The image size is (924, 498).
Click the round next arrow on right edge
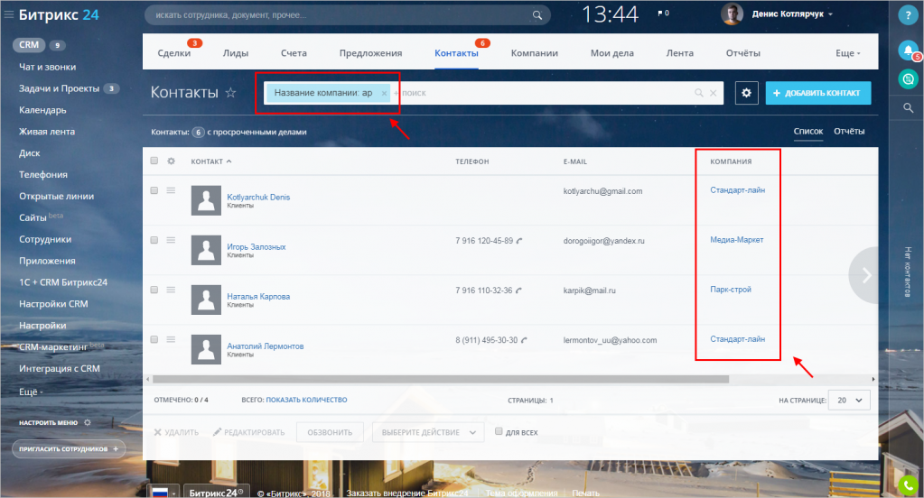tap(865, 275)
